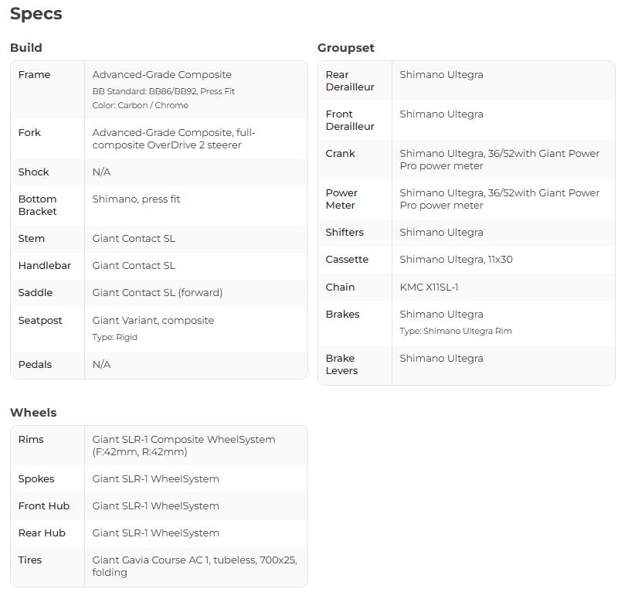Click the 'Build' section heading
The height and width of the screenshot is (599, 621).
(26, 48)
